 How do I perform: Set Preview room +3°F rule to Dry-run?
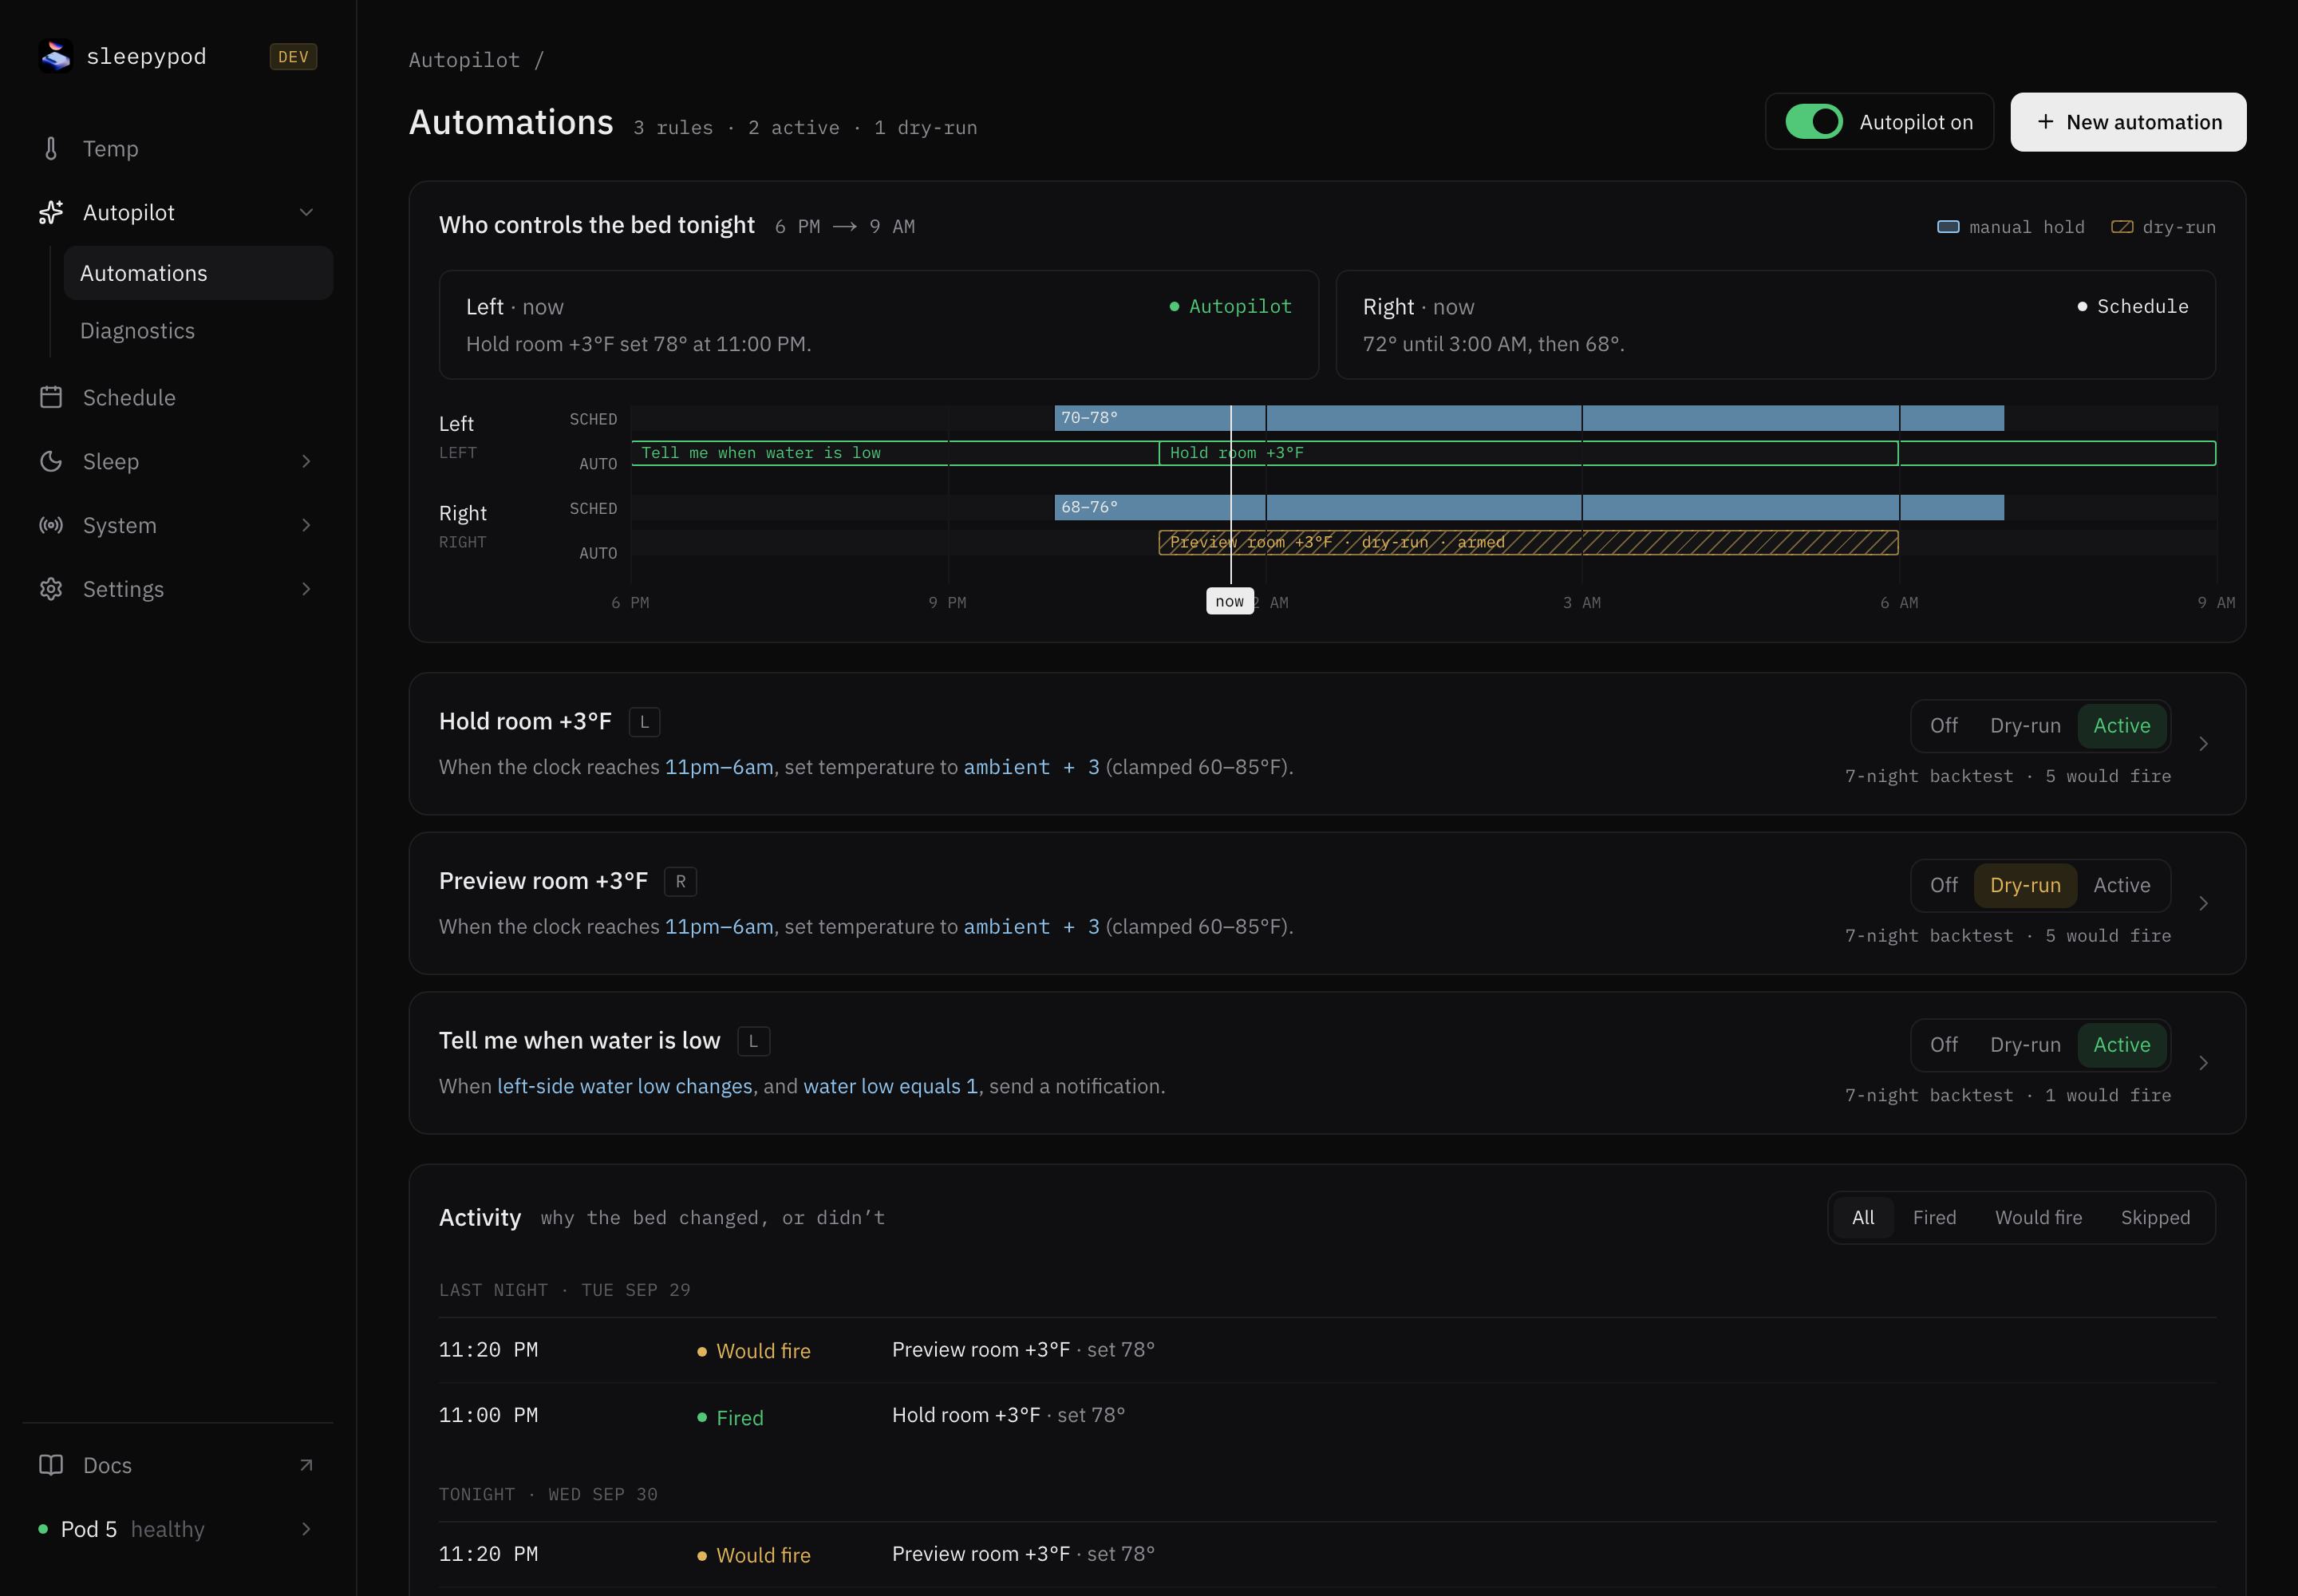click(x=2025, y=885)
